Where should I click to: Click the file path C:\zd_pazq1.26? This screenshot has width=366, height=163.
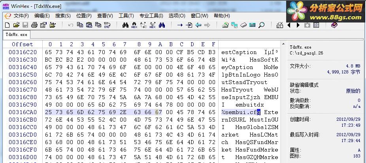(306, 53)
